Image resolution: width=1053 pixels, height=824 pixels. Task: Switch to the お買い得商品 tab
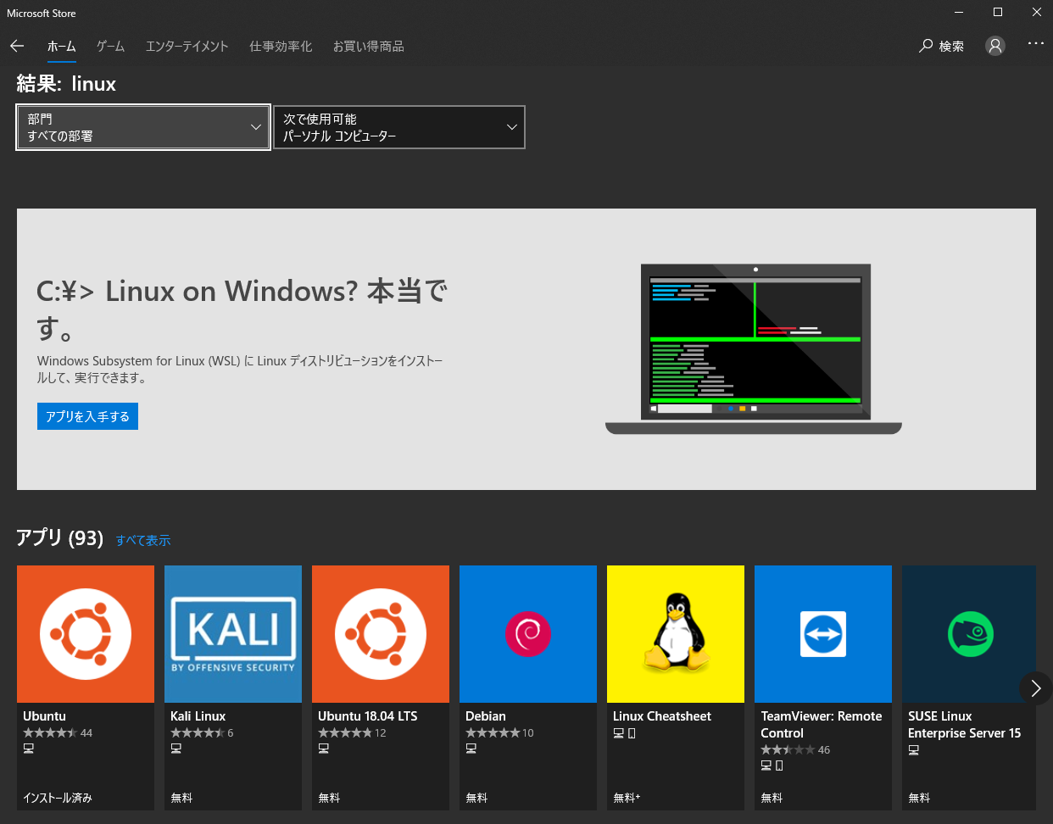[368, 47]
